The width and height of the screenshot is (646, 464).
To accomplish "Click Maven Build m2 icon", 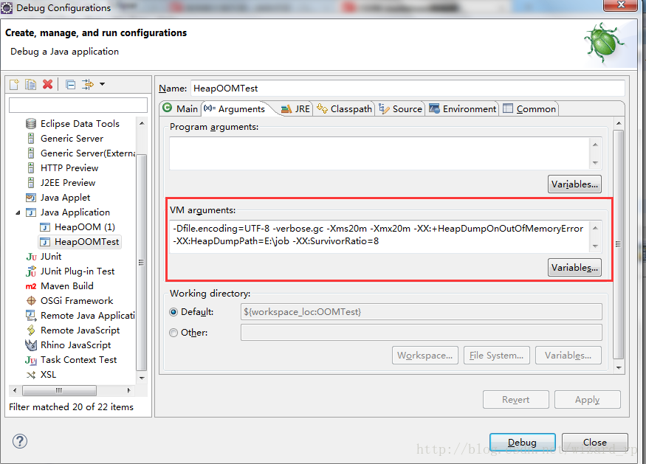I will point(31,286).
